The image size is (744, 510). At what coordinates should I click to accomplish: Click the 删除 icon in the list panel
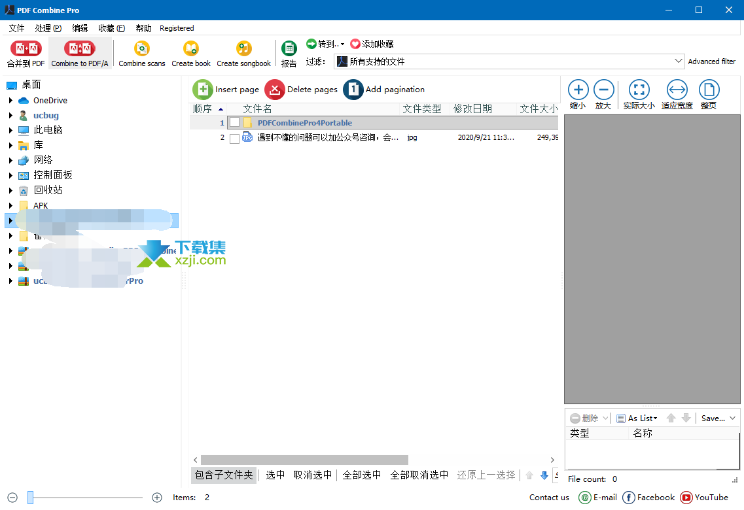click(575, 418)
